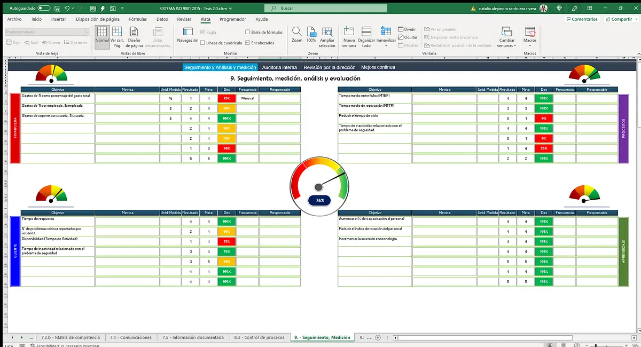Image resolution: width=641 pixels, height=347 pixels.
Task: Click accessibility status bar icon
Action: [32, 345]
